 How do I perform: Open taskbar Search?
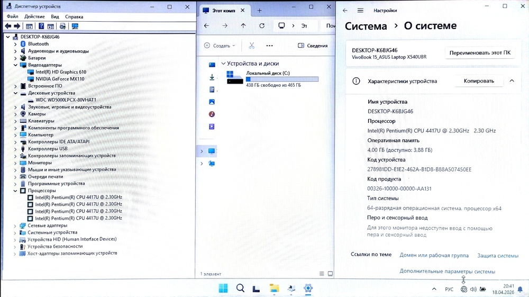pos(240,288)
